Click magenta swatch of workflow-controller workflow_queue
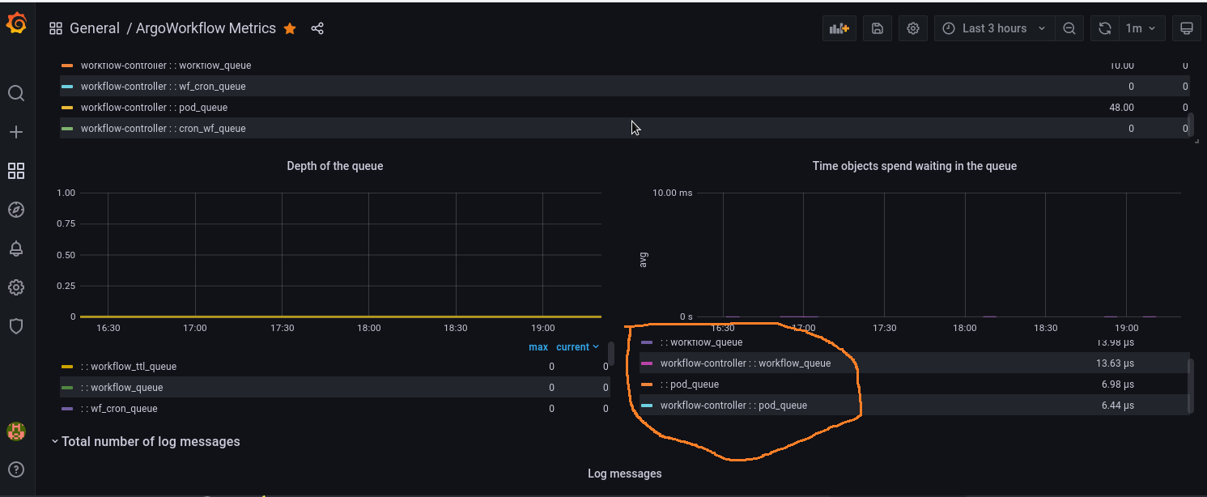 (647, 363)
